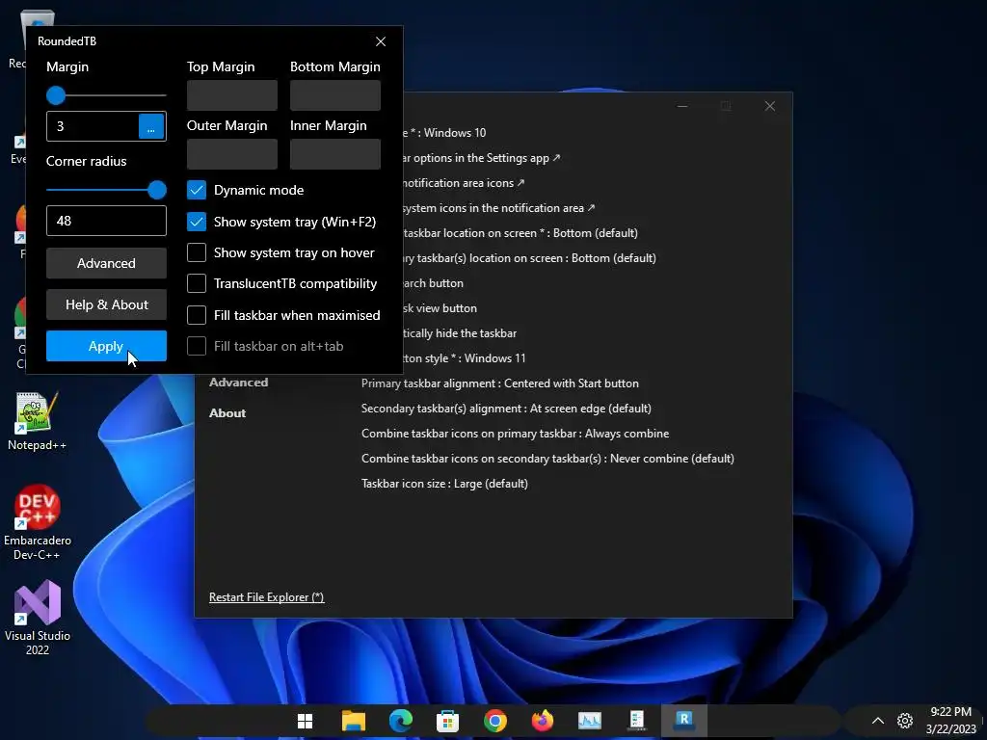Open Help & About

tap(106, 304)
